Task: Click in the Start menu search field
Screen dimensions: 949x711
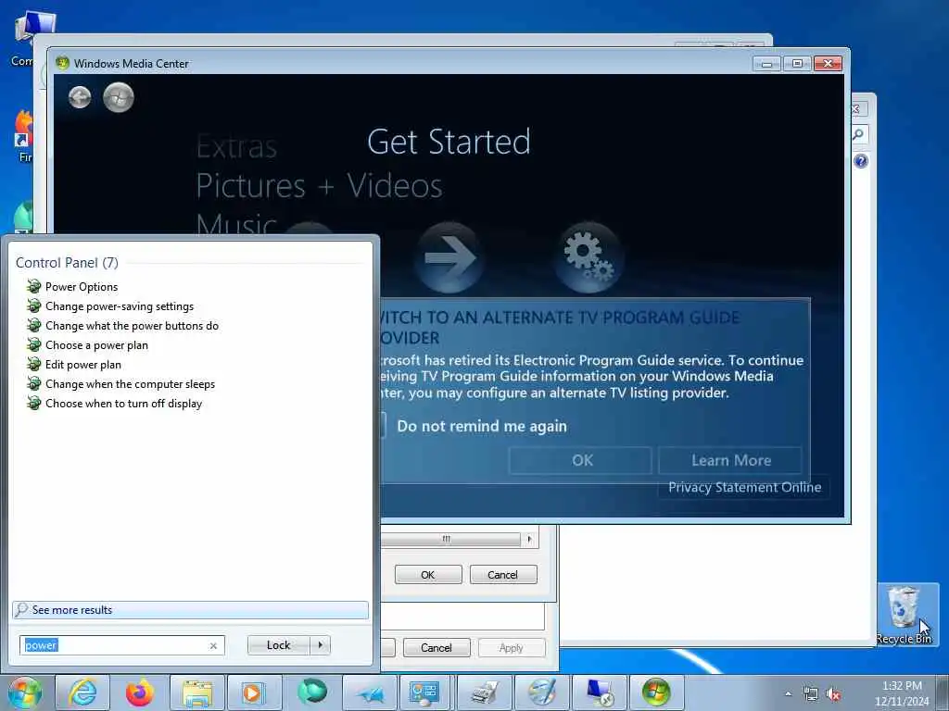Action: point(121,645)
